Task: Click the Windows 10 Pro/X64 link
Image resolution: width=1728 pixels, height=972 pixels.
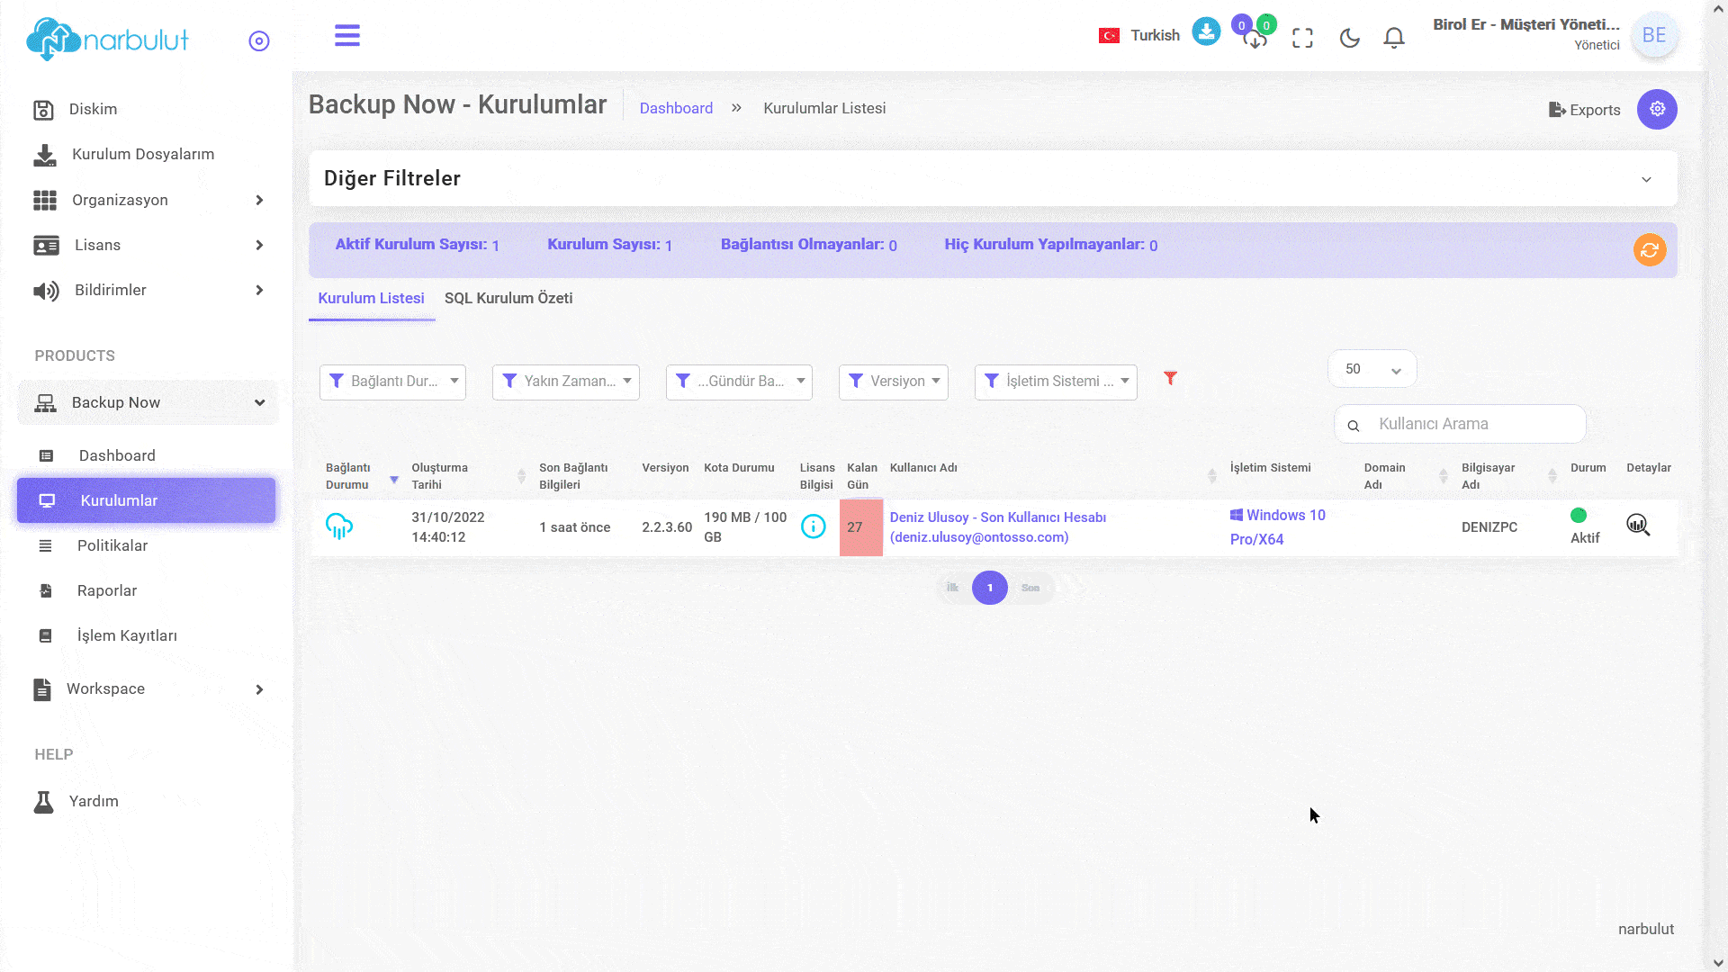Action: pos(1278,527)
